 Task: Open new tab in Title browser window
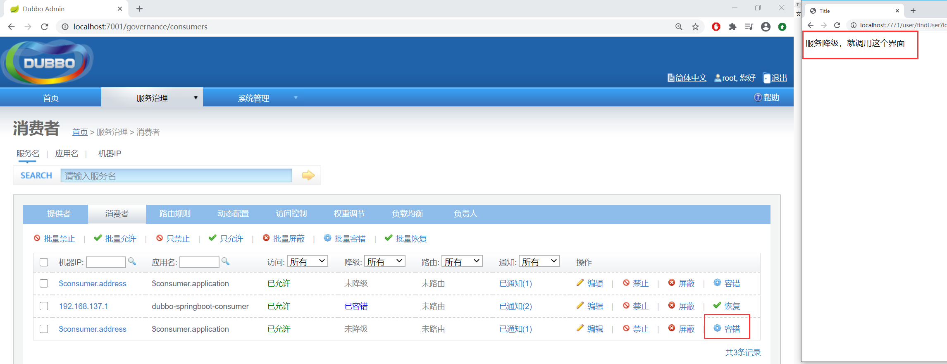(913, 11)
